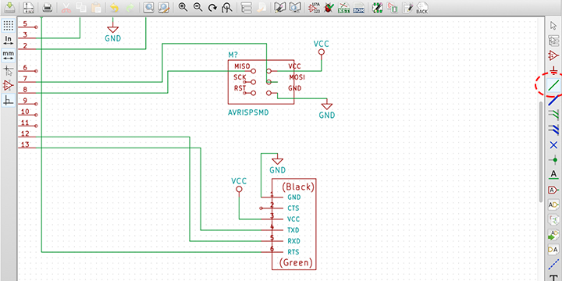
Task: Open Pcbnew layout editor icon
Action: 407,7
